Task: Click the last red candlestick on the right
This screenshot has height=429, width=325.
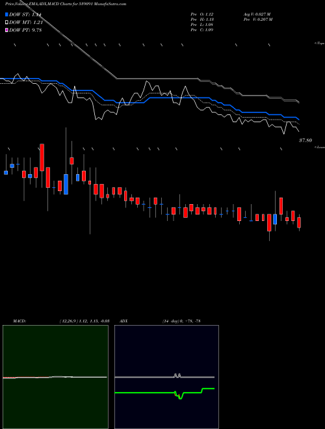Action: click(x=299, y=222)
